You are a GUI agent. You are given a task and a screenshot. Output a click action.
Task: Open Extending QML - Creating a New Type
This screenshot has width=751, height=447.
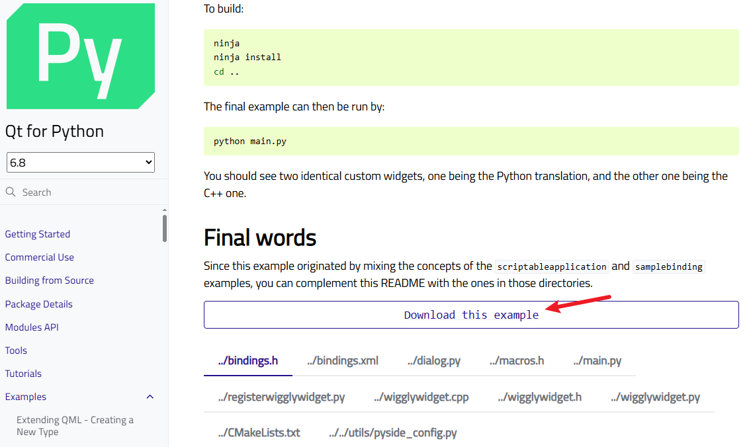pyautogui.click(x=75, y=426)
